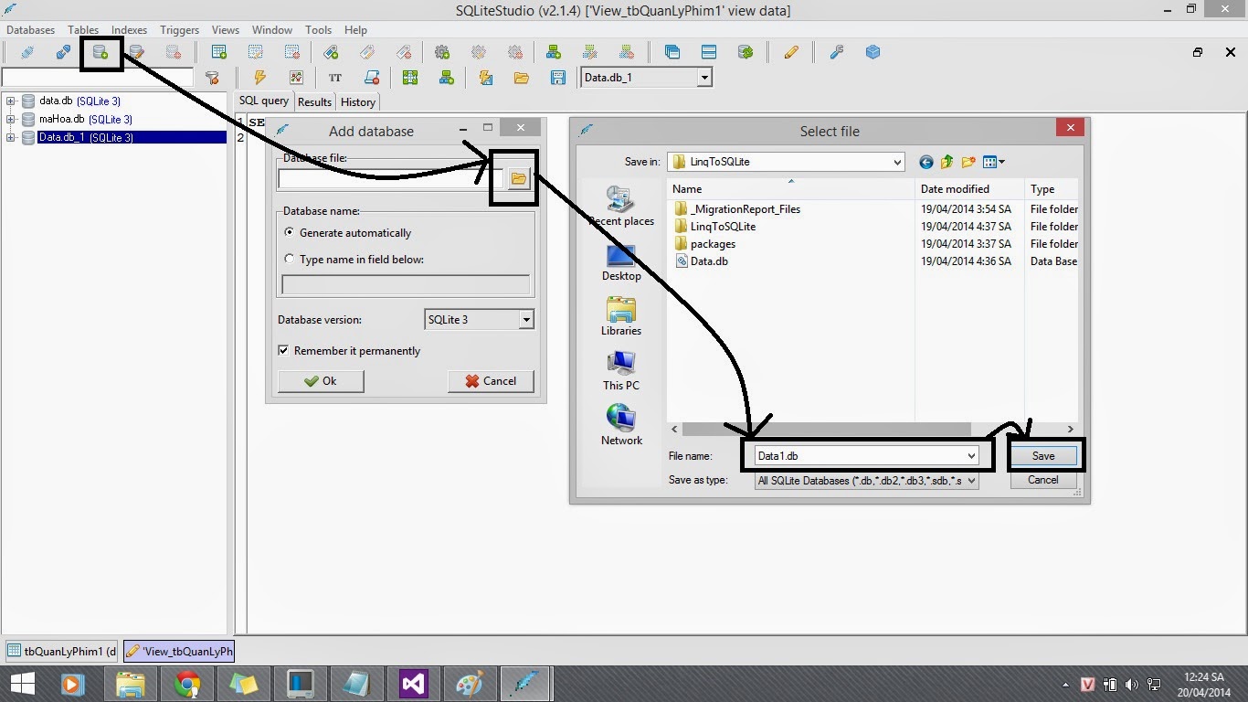
Task: Click the Clear history scroll icon
Action: pos(372,78)
